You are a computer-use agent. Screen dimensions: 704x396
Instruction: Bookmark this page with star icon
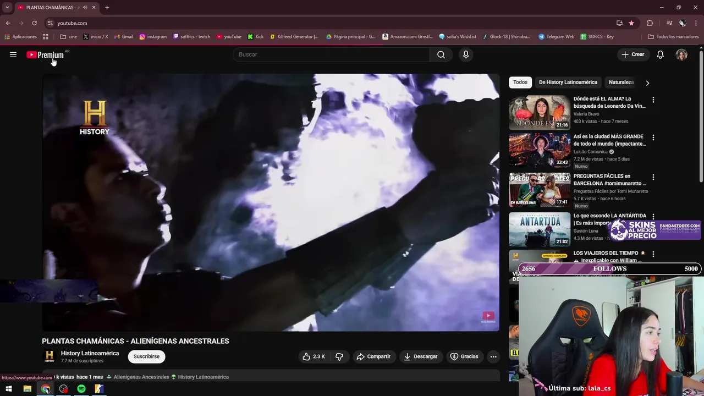(x=631, y=23)
